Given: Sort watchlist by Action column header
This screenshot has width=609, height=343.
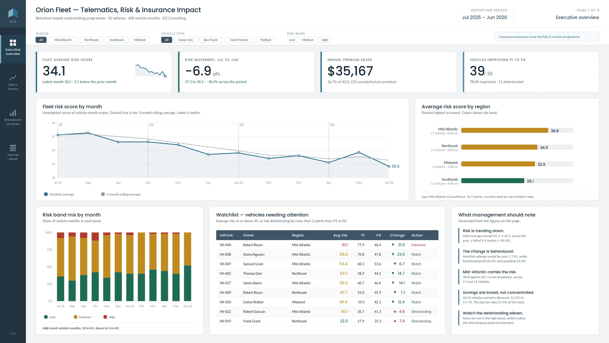Looking at the screenshot, I should [417, 235].
